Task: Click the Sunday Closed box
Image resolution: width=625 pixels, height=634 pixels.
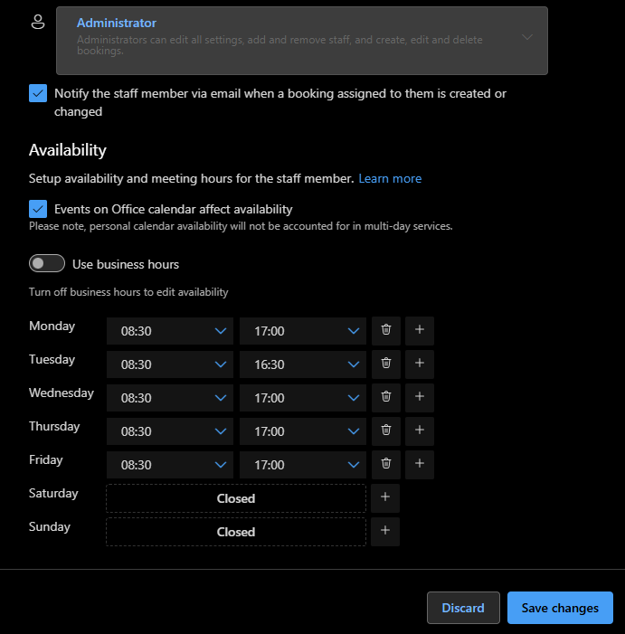Action: [236, 532]
